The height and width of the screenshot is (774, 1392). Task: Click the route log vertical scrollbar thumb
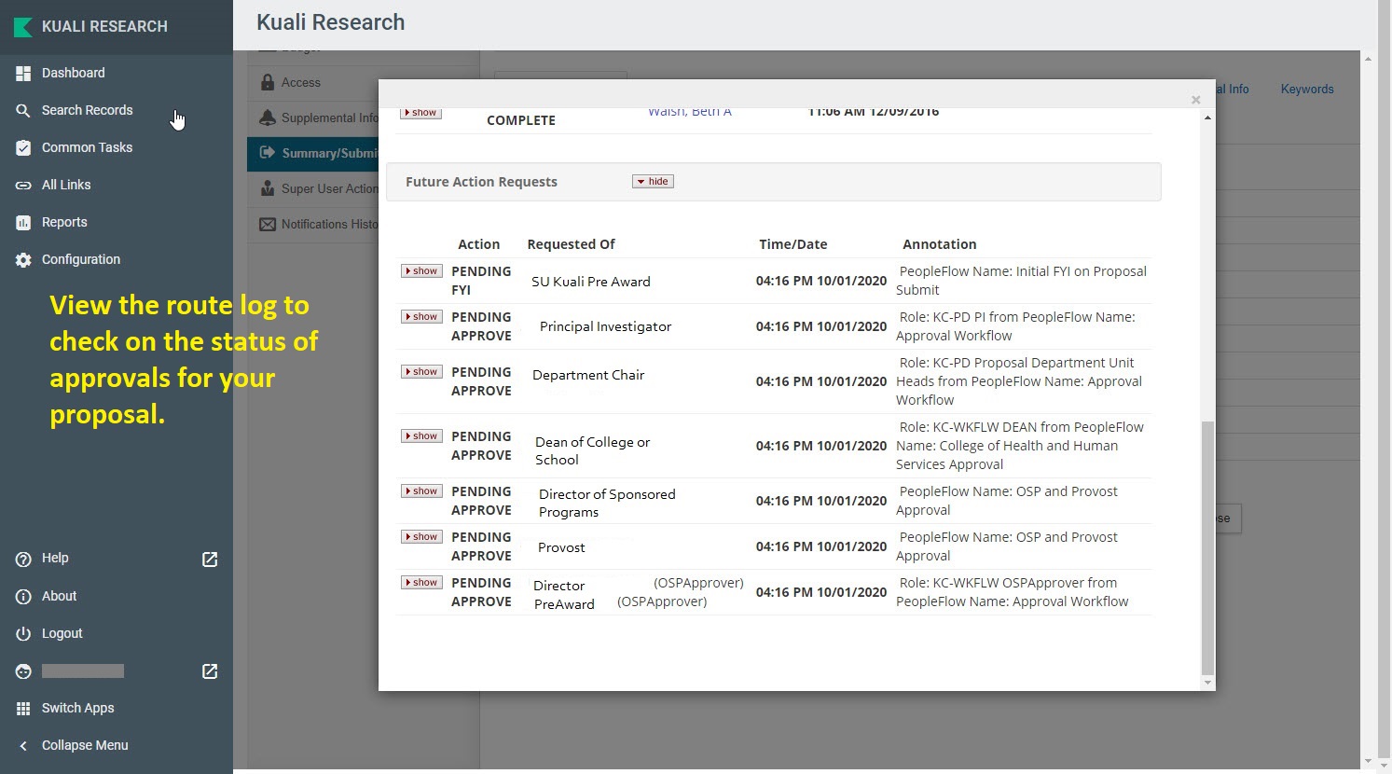[x=1207, y=546]
